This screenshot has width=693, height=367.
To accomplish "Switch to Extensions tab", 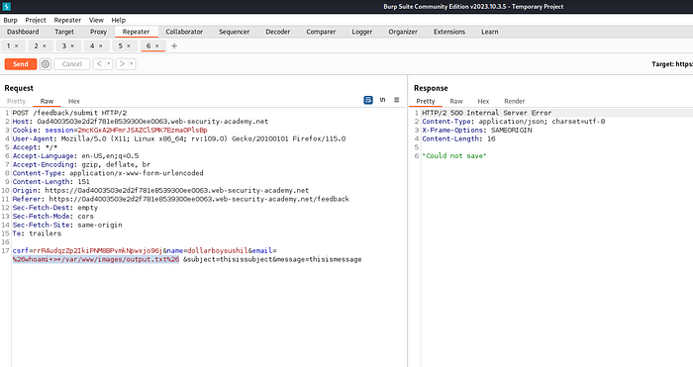I will [x=449, y=32].
